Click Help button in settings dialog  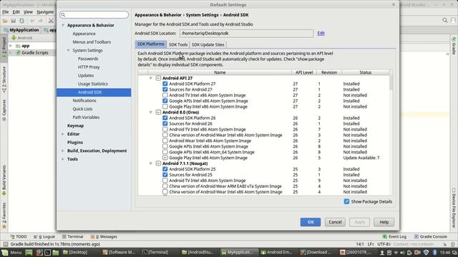pyautogui.click(x=384, y=222)
